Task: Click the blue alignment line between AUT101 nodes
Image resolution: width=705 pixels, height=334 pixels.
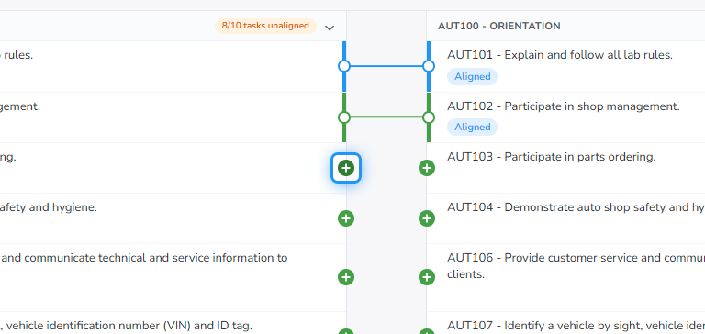Action: click(x=386, y=67)
